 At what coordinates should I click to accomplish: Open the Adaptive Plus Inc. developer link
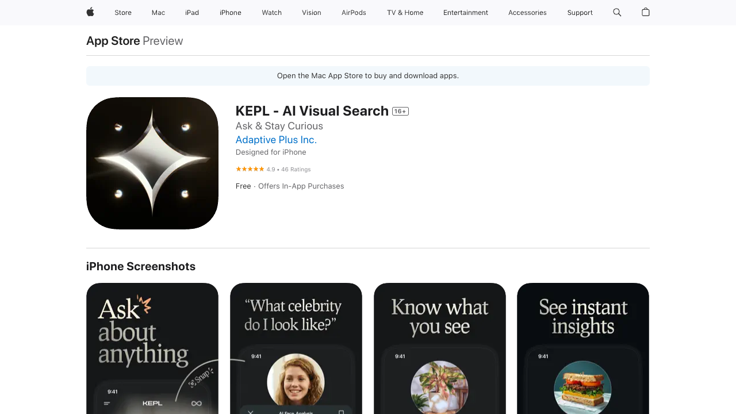276,140
